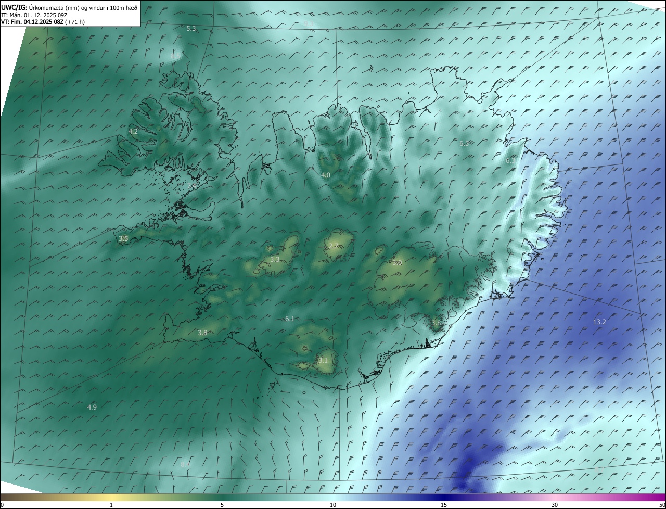The image size is (666, 509).
Task: Click the 50 tick on the color scale
Action: pos(662,505)
